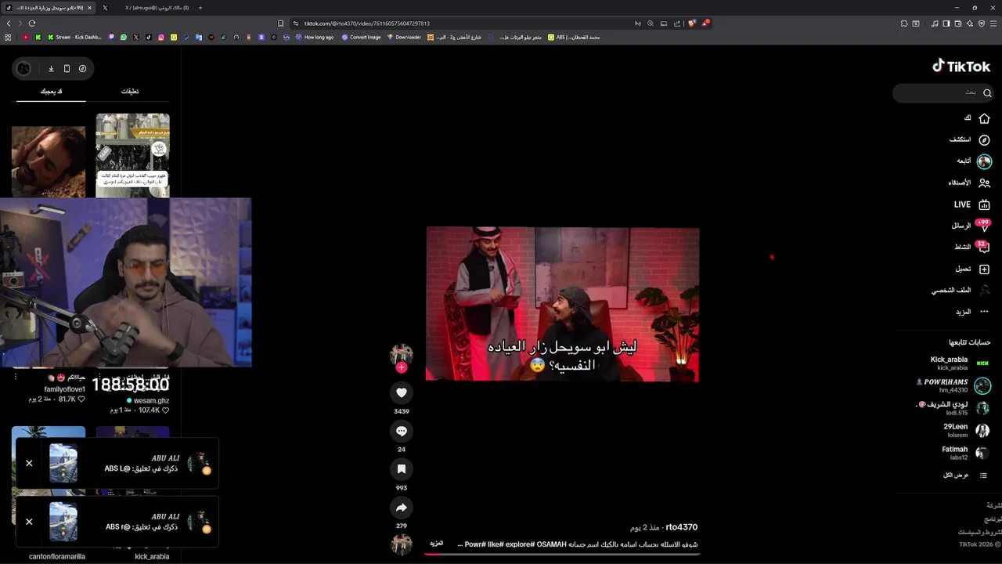
Task: Open Messages icon with 99+ badge
Action: click(984, 226)
